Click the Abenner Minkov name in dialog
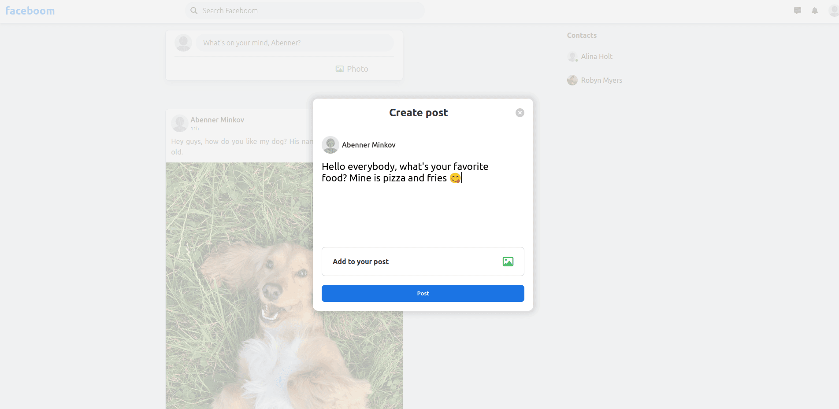The image size is (839, 409). tap(369, 145)
